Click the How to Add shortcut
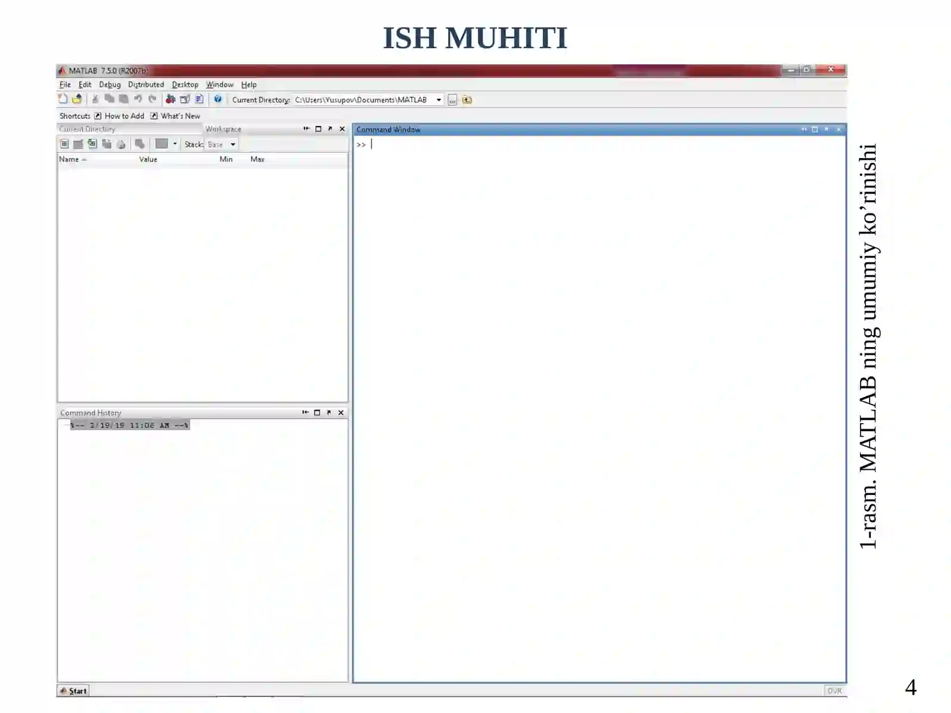951x713 pixels. click(119, 116)
